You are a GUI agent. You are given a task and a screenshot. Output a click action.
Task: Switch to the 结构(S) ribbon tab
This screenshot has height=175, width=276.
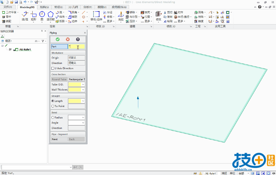pos(44,7)
